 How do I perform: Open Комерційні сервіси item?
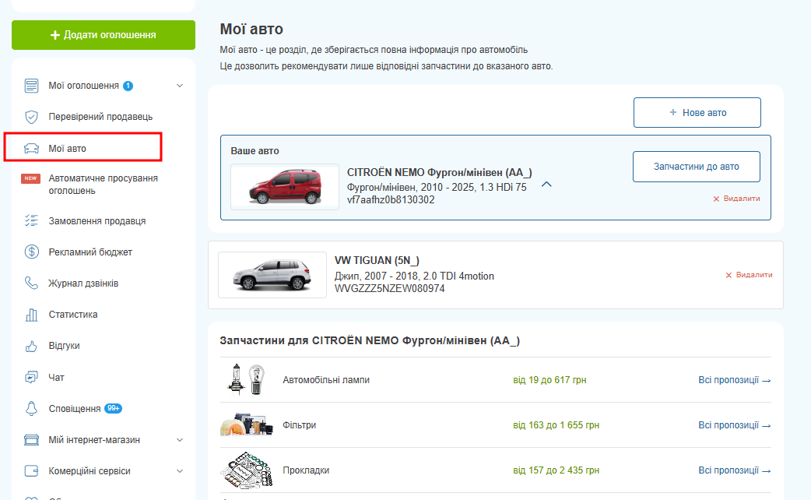(90, 471)
